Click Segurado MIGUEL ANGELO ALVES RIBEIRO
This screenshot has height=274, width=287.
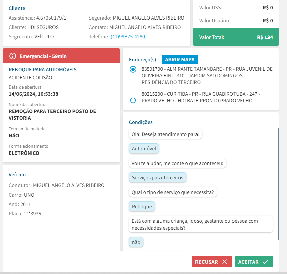pos(136,18)
